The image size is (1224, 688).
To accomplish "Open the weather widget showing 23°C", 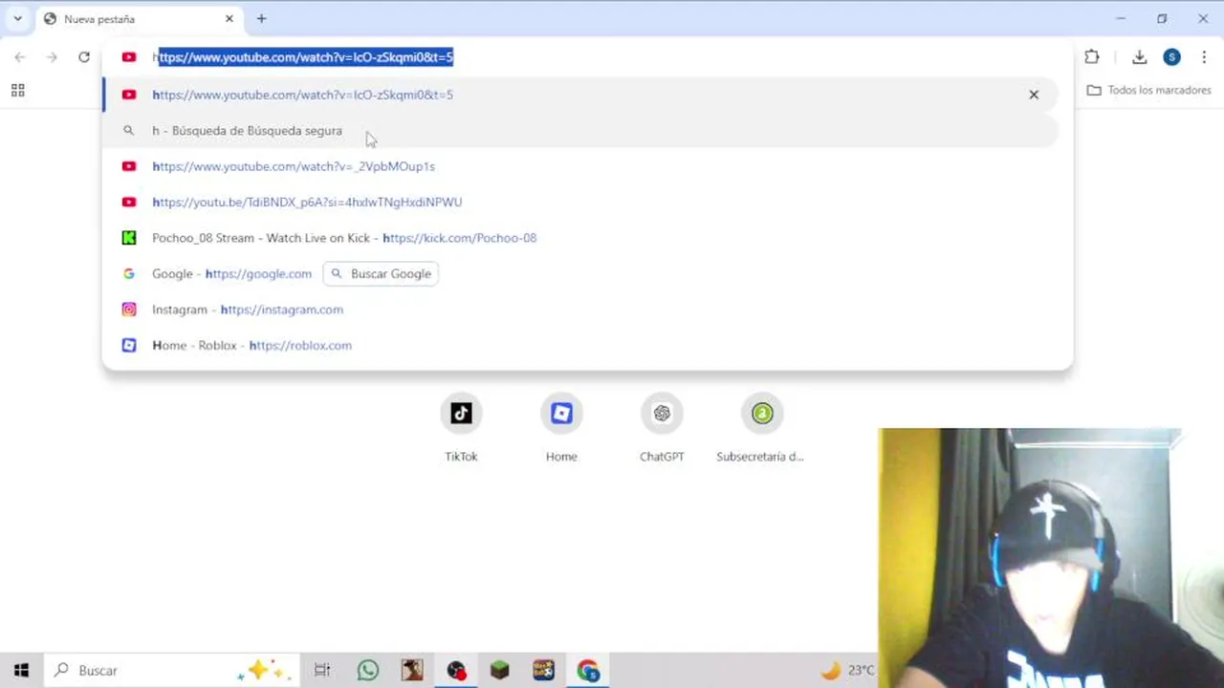I will coord(848,671).
